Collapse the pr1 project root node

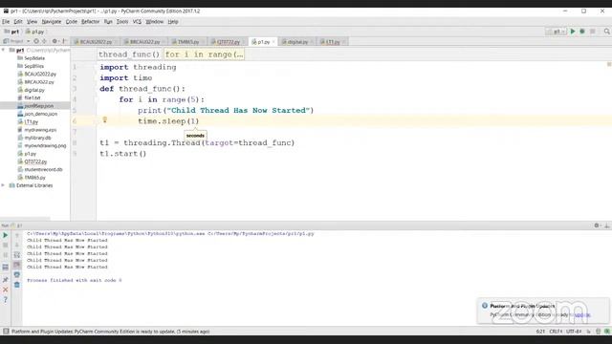pyautogui.click(x=4, y=50)
